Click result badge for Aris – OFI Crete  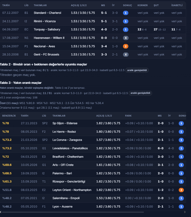181,165
